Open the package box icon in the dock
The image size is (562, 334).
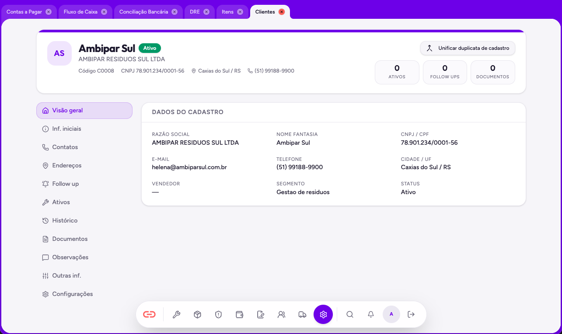198,314
